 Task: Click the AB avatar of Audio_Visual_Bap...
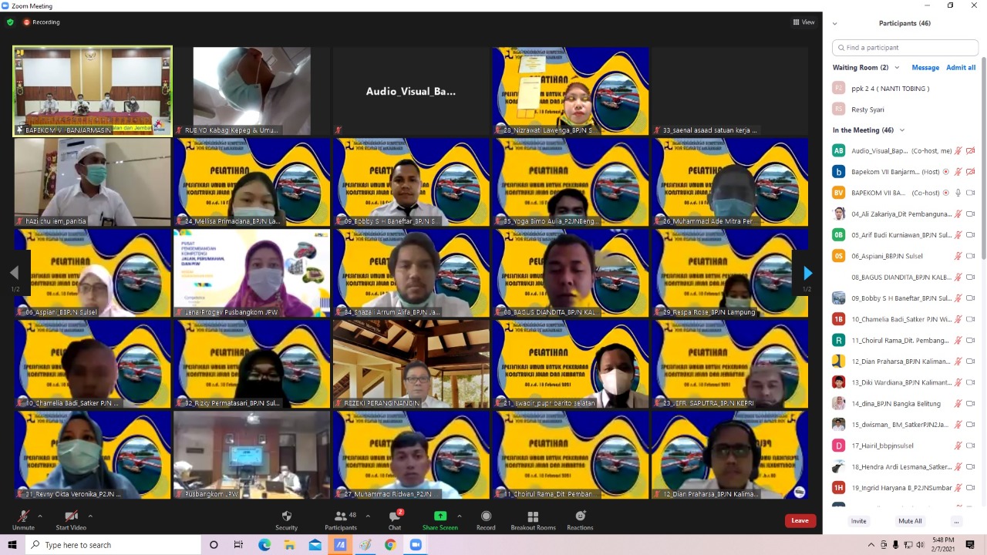[x=839, y=150]
